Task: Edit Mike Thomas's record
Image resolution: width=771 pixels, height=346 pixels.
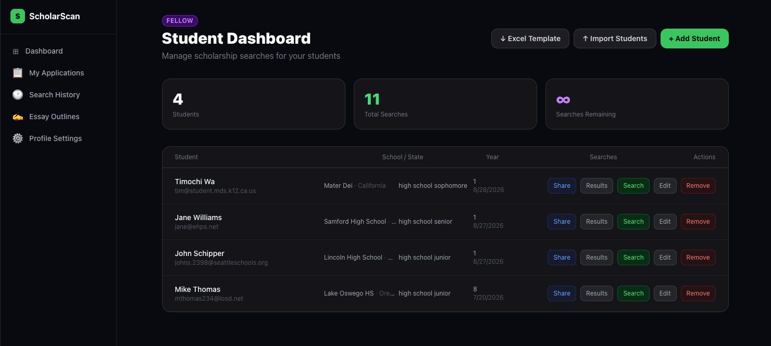Action: [x=665, y=293]
